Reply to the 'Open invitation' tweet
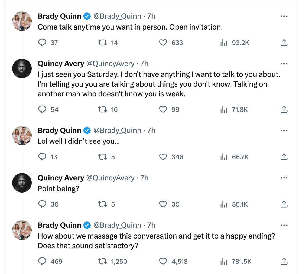Screen dimensions: 305x274 coord(42,43)
